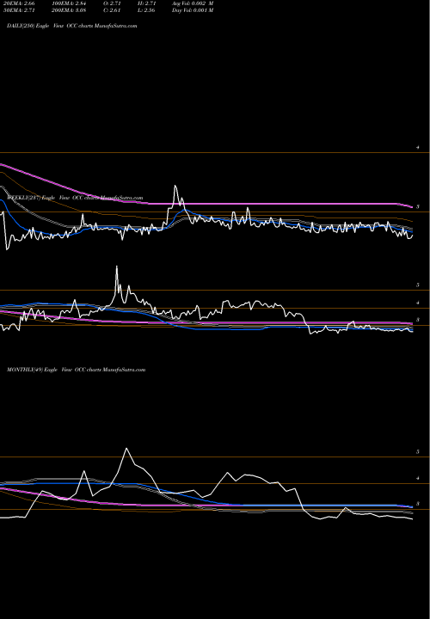430x619 pixels.
Task: Click the DAILY(250) Eagle View chart title
Action: click(72, 26)
